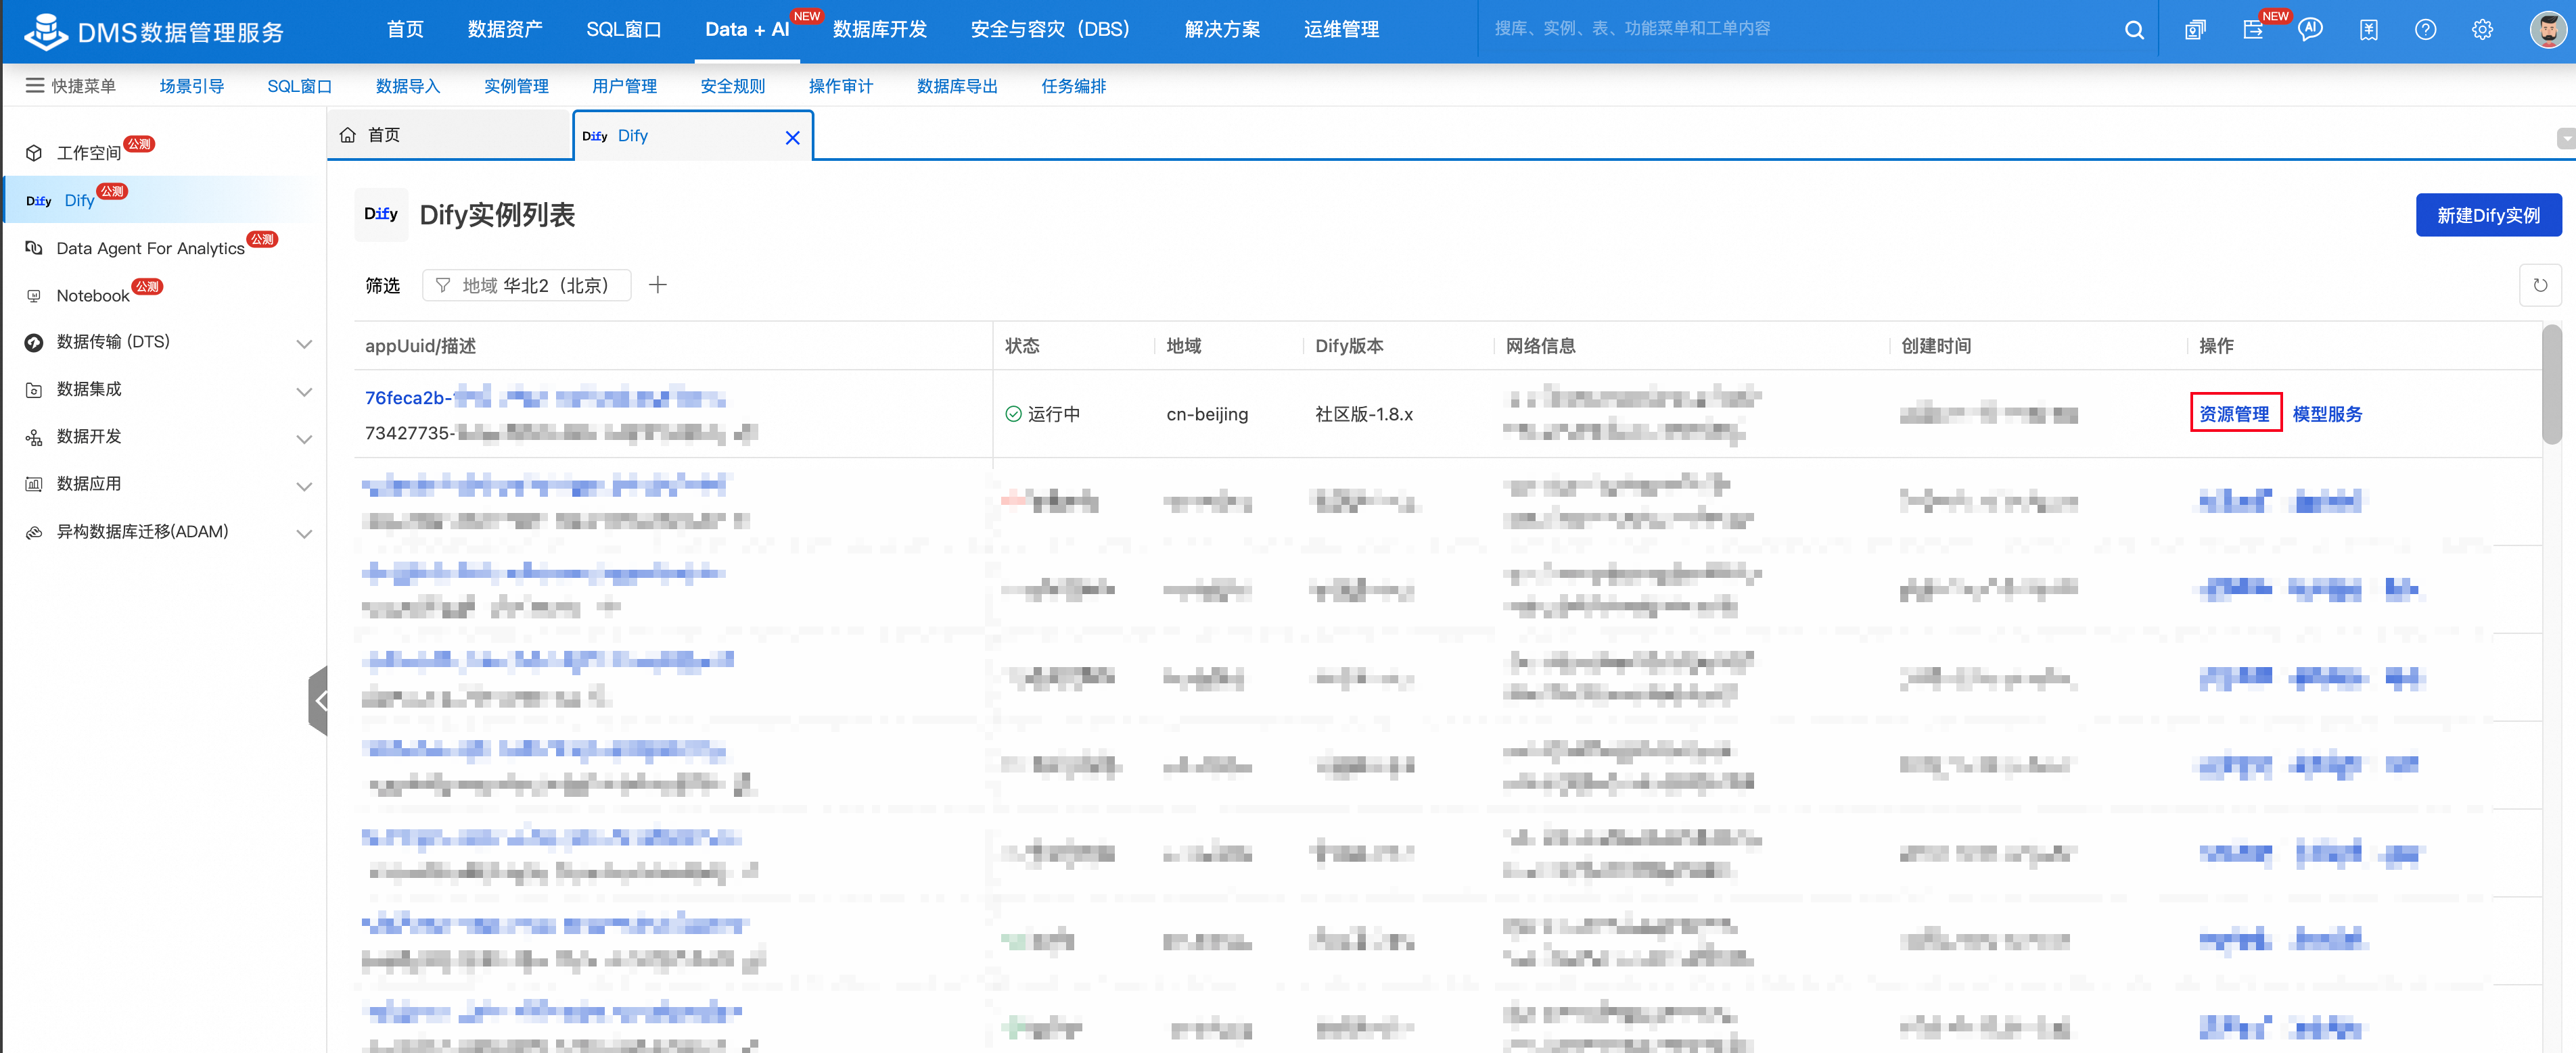This screenshot has width=2576, height=1053.
Task: Collapse the left sidebar with the handle
Action: tap(319, 700)
